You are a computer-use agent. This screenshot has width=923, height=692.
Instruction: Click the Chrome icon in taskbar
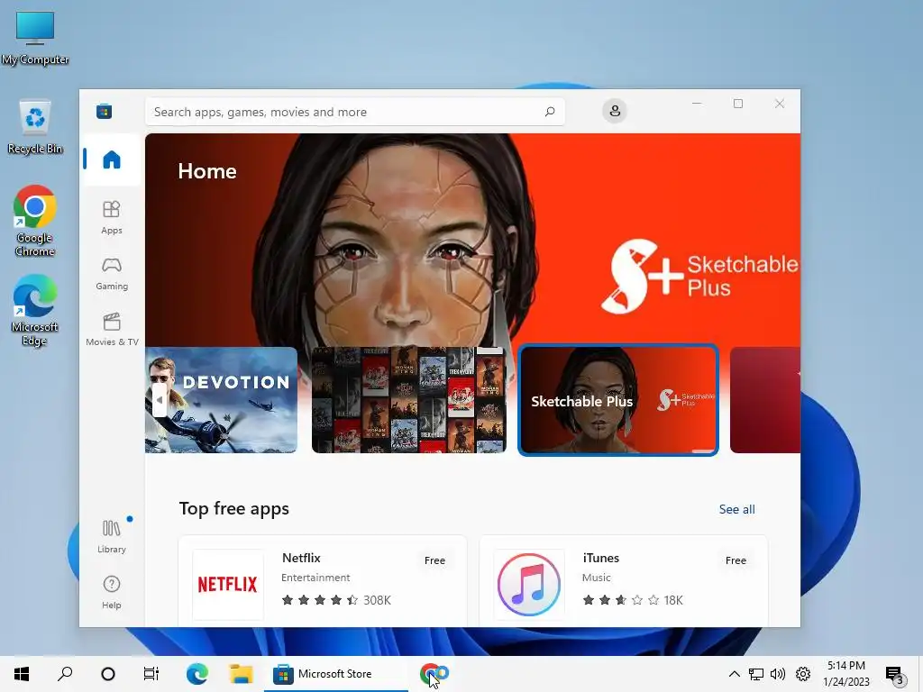(434, 674)
